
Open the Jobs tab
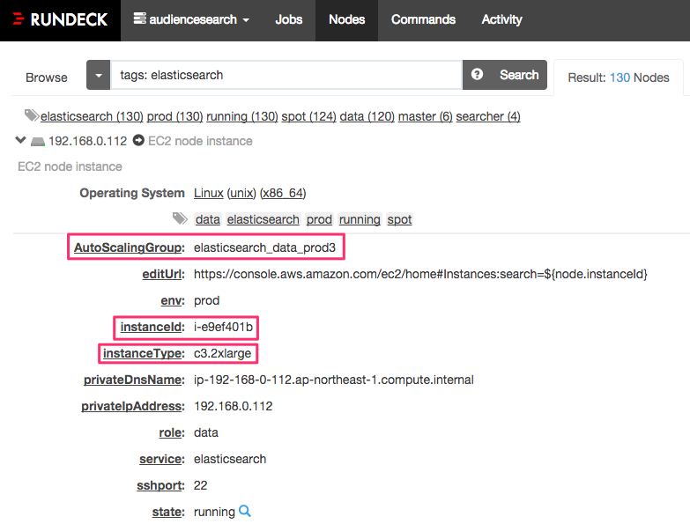coord(289,19)
